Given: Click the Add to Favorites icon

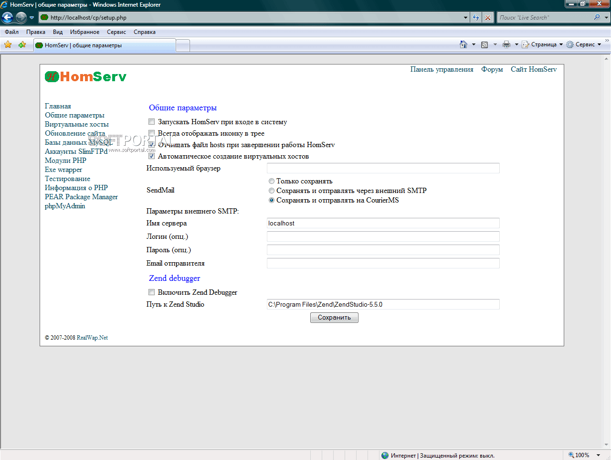Looking at the screenshot, I should click(22, 44).
